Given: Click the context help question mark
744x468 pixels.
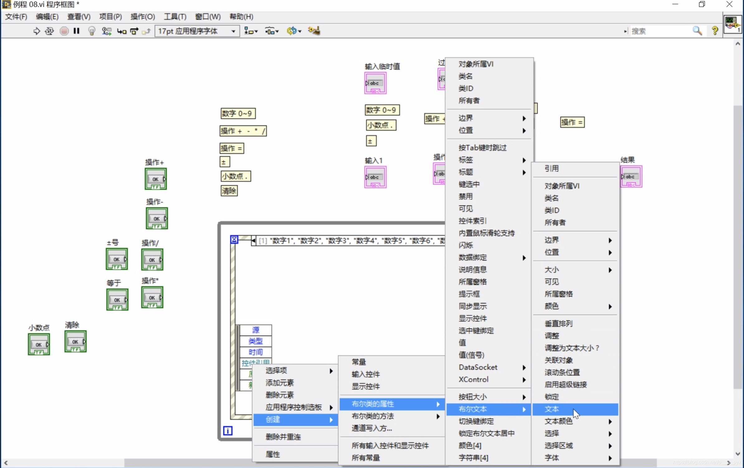Looking at the screenshot, I should [x=715, y=30].
